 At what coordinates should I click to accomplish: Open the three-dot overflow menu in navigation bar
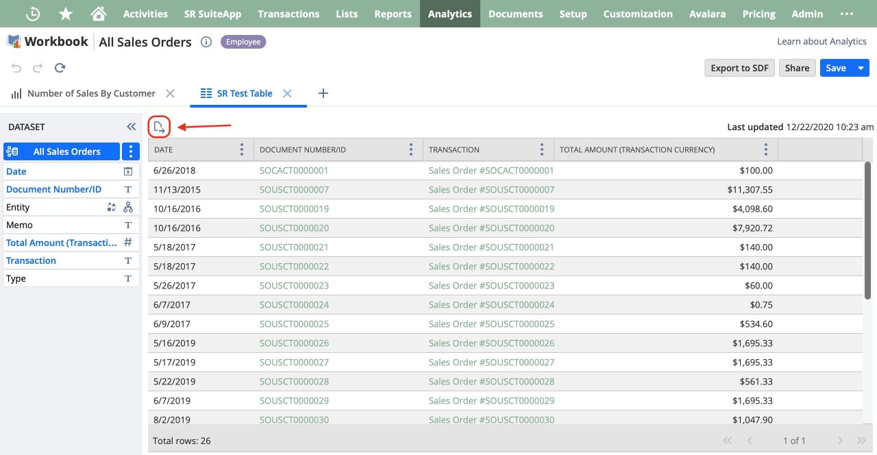coord(847,14)
